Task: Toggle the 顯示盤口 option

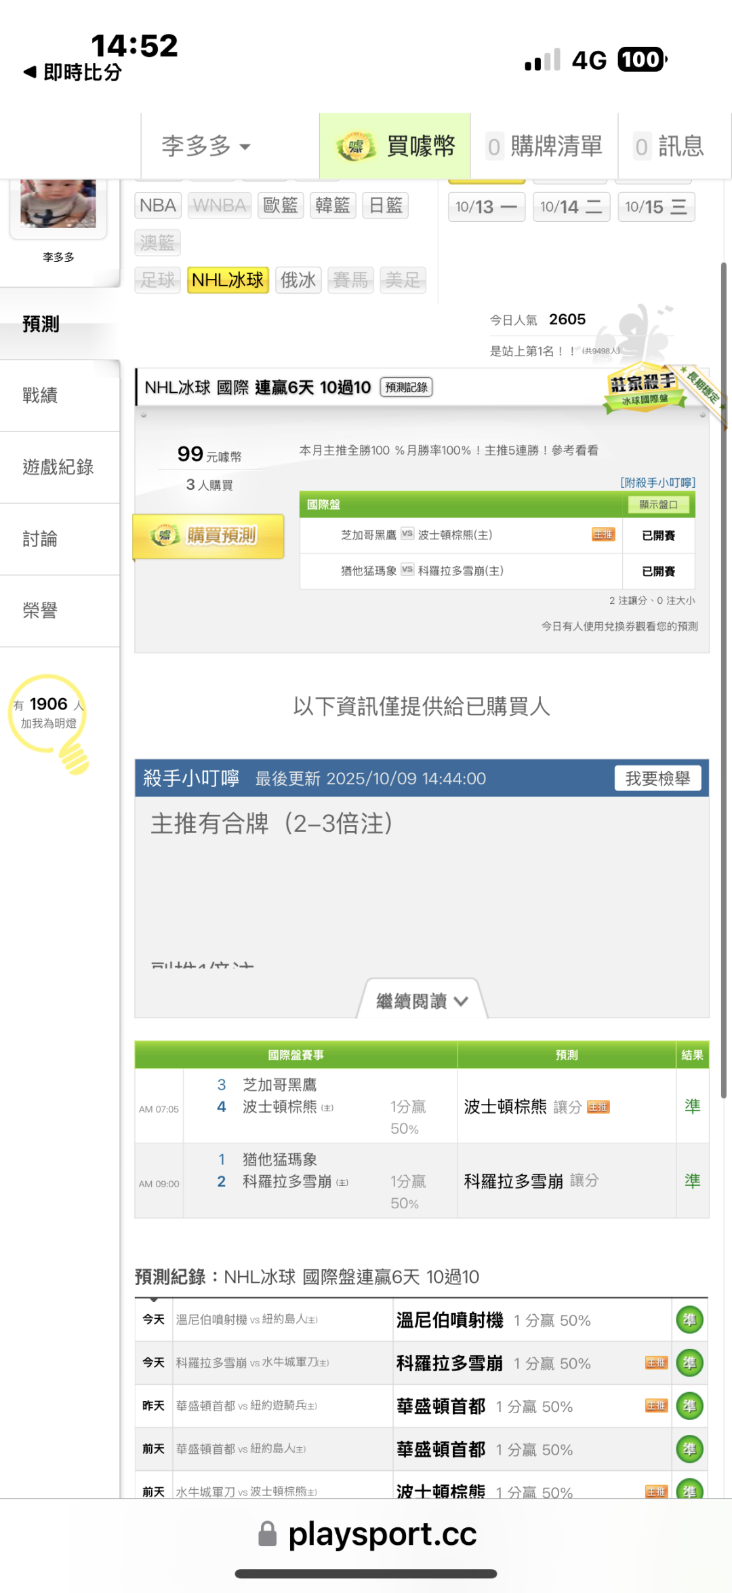Action: coord(658,505)
